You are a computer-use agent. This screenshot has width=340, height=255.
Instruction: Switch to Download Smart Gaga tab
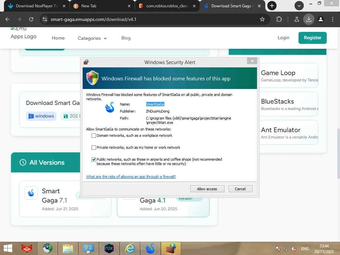[232, 6]
